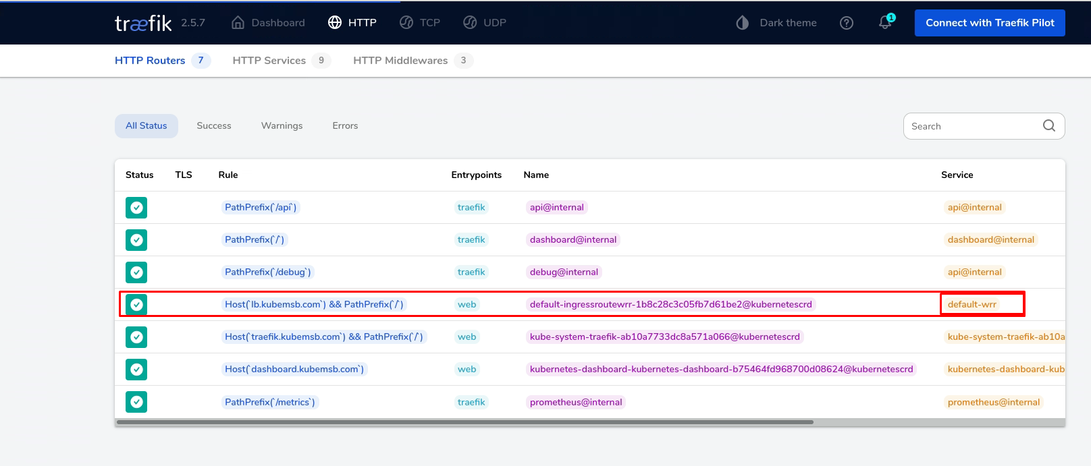Select the All Status filter

click(146, 126)
